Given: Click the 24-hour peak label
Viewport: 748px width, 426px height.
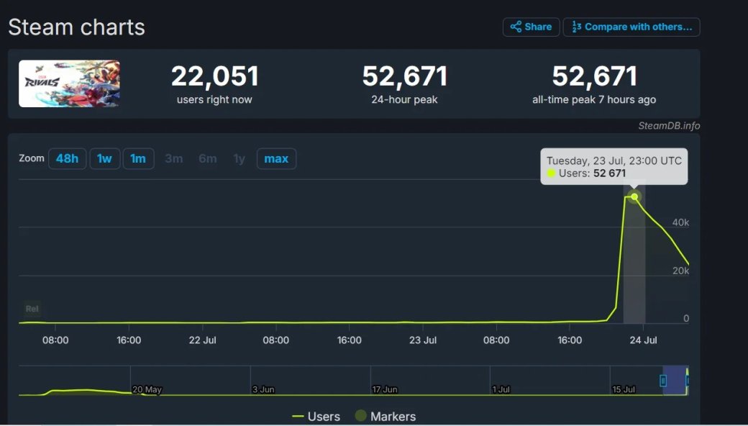Looking at the screenshot, I should pos(404,100).
